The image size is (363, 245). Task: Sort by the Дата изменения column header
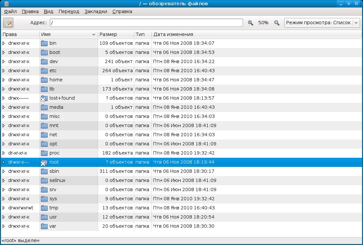(x=257, y=34)
